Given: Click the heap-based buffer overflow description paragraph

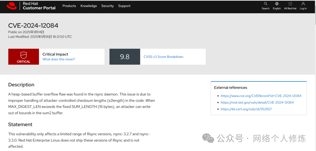Looking at the screenshot, I should pyautogui.click(x=82, y=104).
